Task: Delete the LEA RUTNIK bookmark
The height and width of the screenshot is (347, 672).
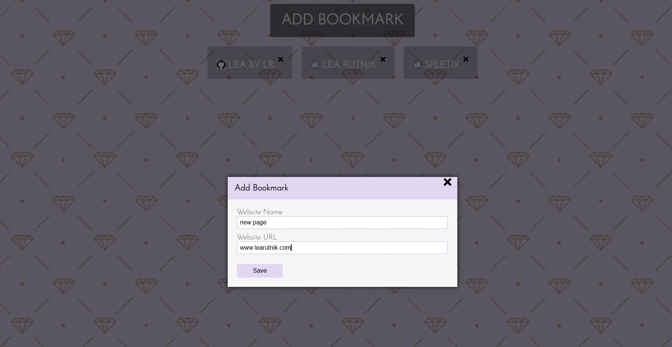Action: 382,60
